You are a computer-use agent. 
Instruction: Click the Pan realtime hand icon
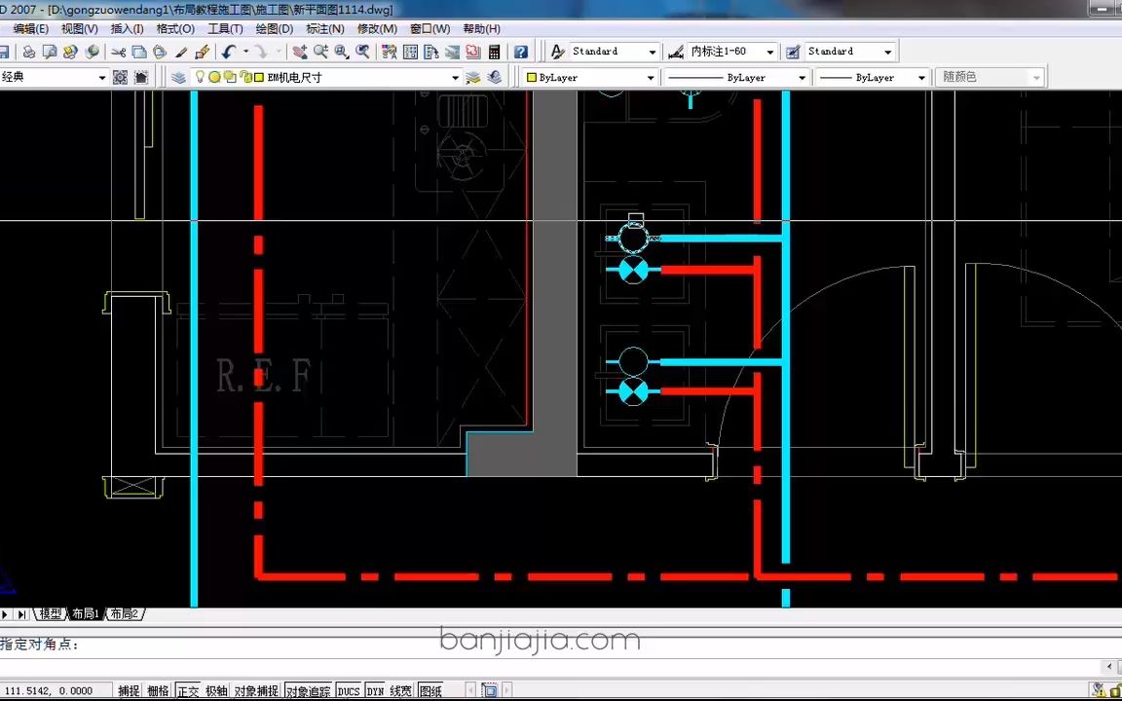300,52
